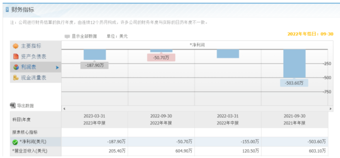The width and height of the screenshot is (340, 158).
Task: Click the -187.90万 chart label
Action: 94,65
